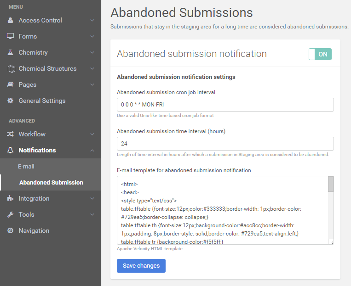Click the Pages book icon
The height and width of the screenshot is (286, 351).
coord(10,84)
